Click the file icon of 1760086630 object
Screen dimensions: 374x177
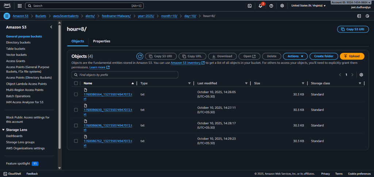click(85, 106)
